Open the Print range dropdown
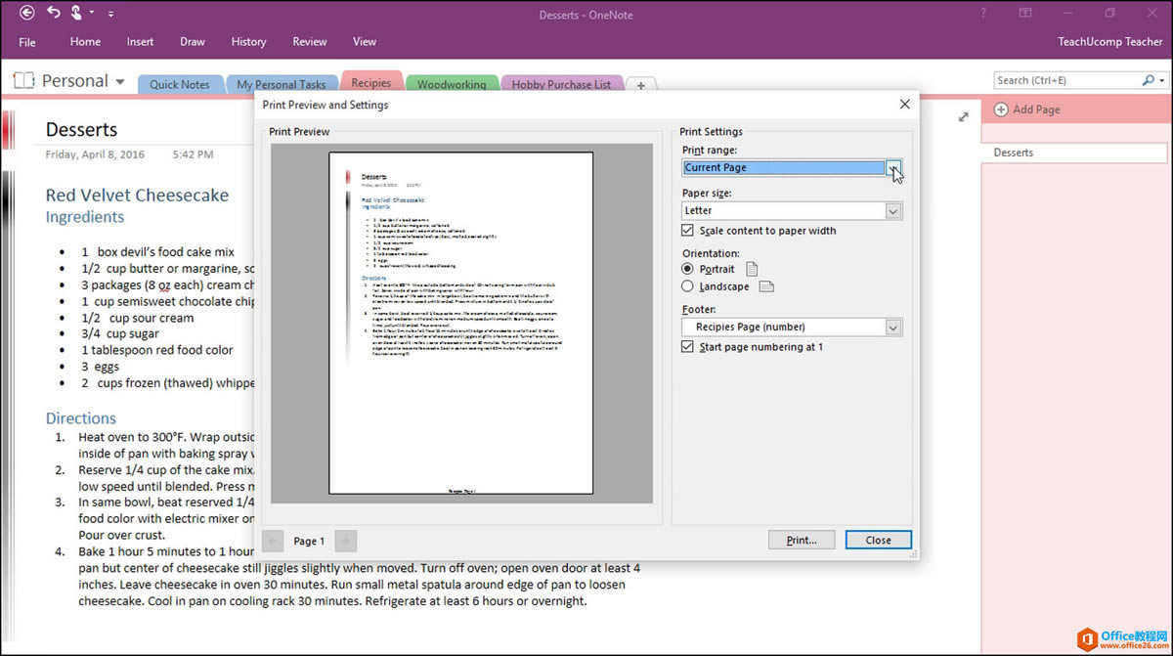 [x=892, y=167]
